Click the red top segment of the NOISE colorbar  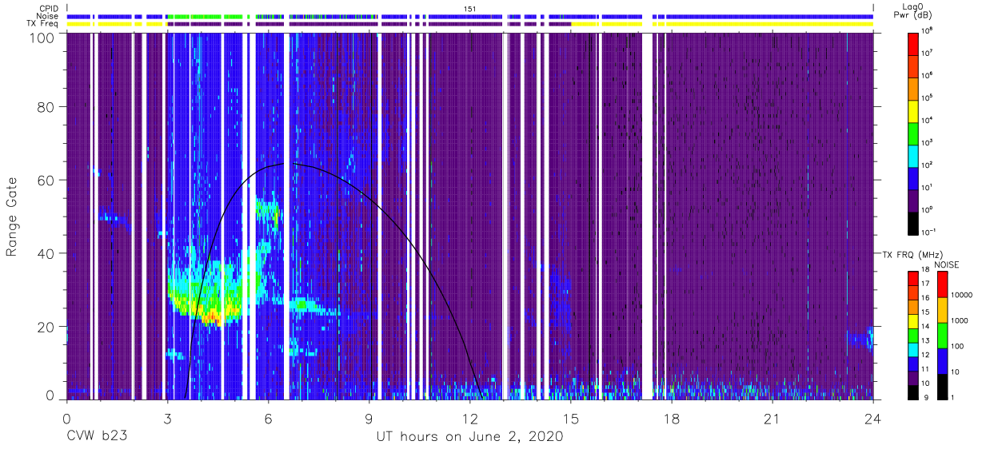(941, 284)
